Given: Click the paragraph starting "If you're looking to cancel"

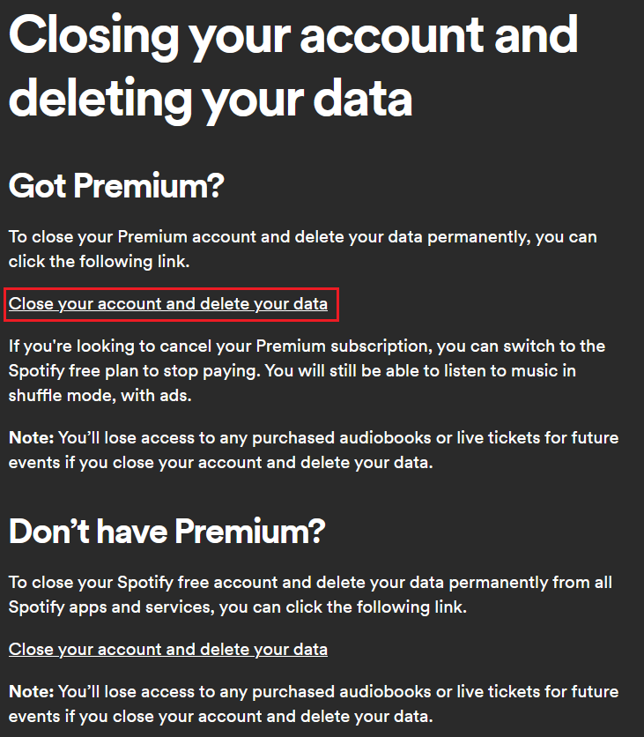Looking at the screenshot, I should pos(307,346).
